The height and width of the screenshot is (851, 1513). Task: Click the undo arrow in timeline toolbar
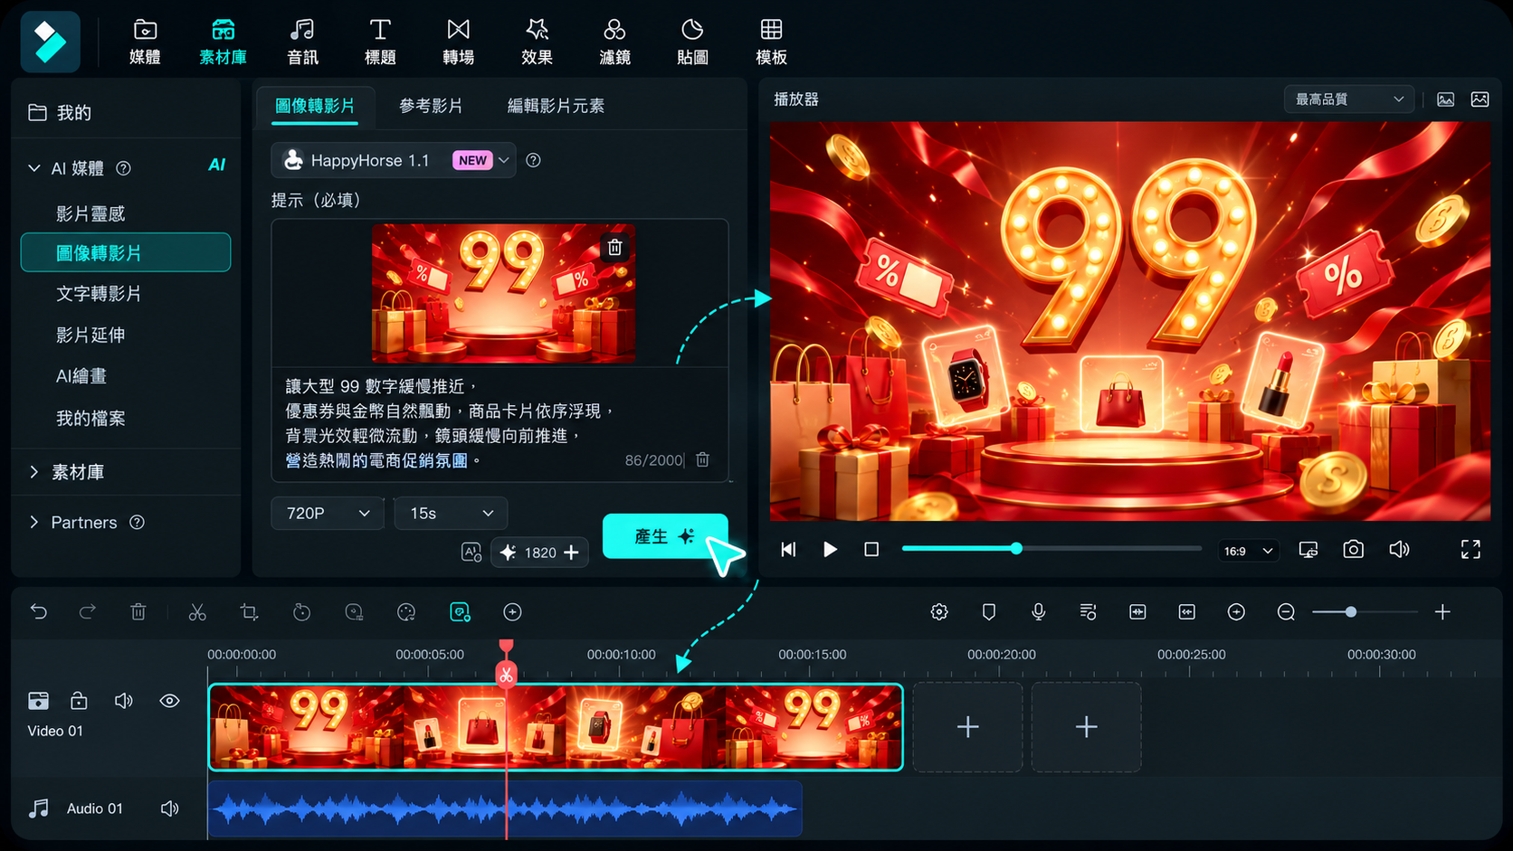coord(39,612)
